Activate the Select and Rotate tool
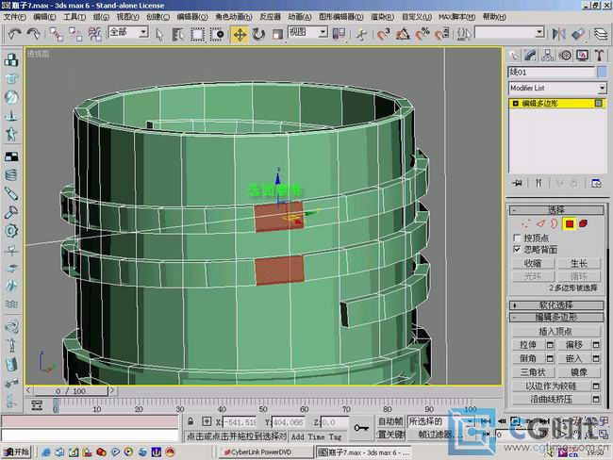This screenshot has width=613, height=460. 258,34
